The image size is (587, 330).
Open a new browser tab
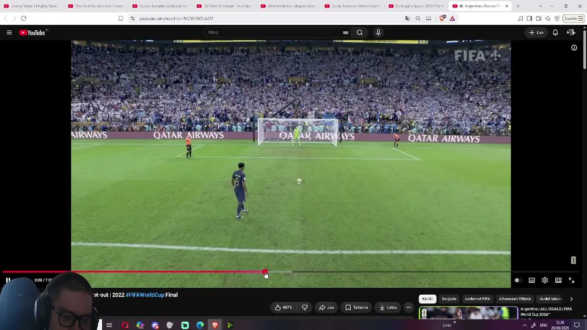(518, 6)
